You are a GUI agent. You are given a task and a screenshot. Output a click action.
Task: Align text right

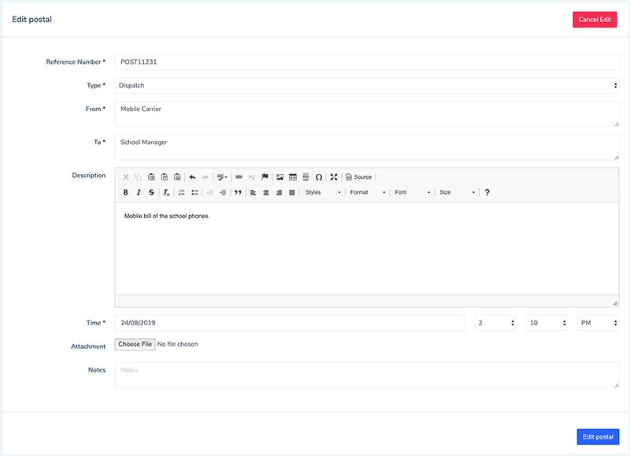pos(279,192)
